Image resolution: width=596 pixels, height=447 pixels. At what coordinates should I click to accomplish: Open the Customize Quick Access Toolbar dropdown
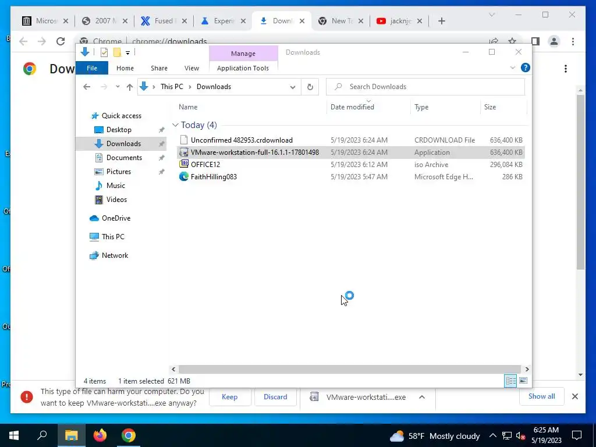(x=127, y=53)
